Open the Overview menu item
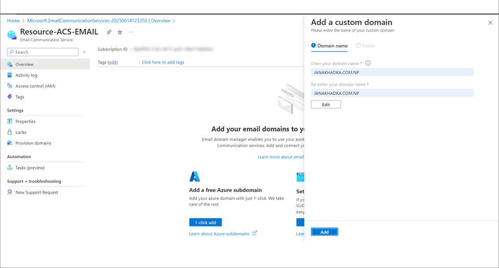Image resolution: width=499 pixels, height=268 pixels. (x=45, y=64)
